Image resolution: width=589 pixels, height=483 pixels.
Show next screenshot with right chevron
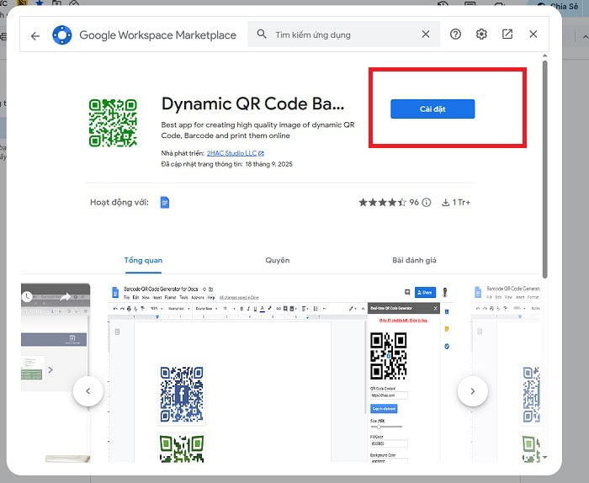(x=473, y=391)
